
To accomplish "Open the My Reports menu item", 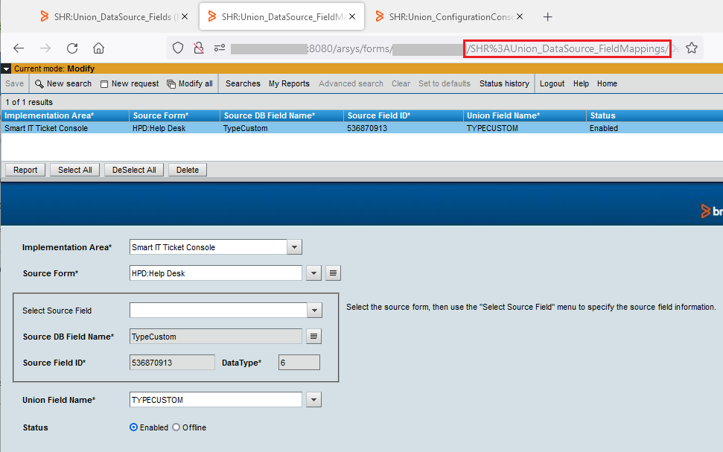I will tap(289, 83).
